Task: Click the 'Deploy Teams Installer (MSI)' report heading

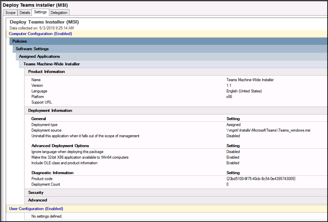Action: point(44,22)
